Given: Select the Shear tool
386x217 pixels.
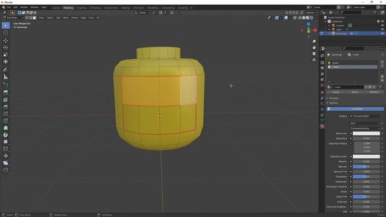Looking at the screenshot, I should (5, 163).
